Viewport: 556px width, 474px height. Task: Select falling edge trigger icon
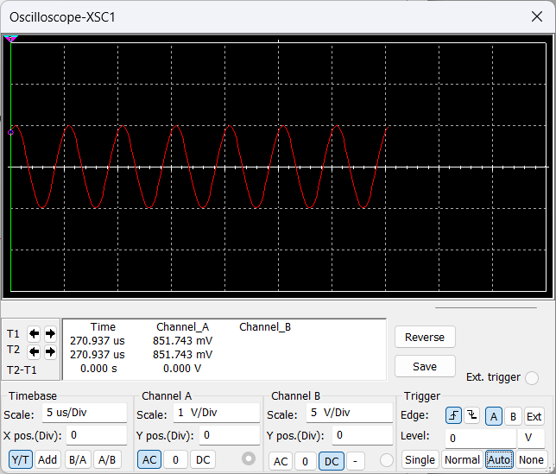tap(471, 416)
